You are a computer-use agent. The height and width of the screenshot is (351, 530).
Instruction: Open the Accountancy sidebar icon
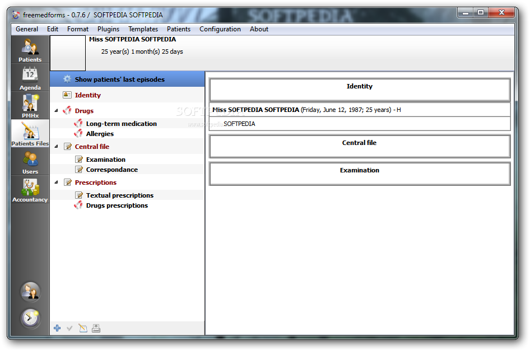pos(30,190)
